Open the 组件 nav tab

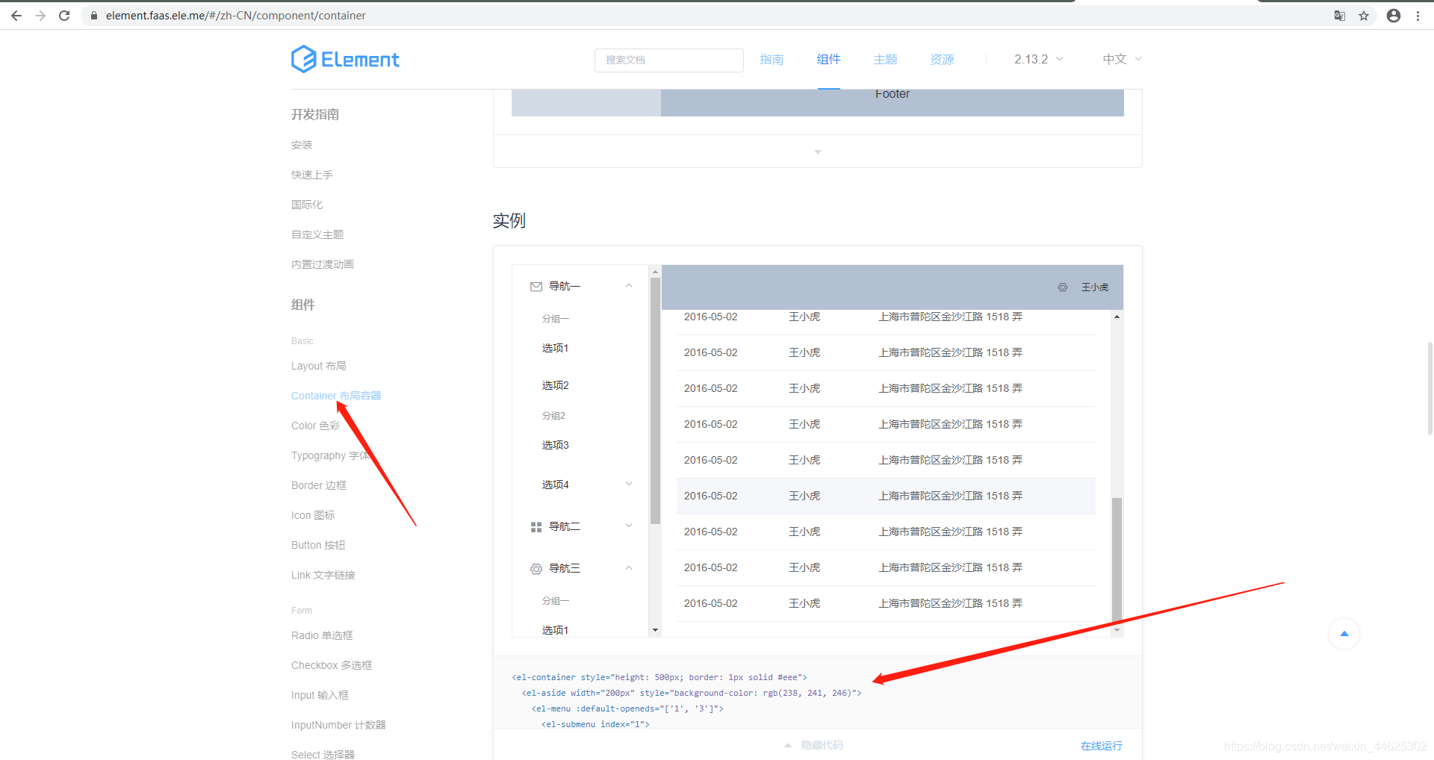828,59
